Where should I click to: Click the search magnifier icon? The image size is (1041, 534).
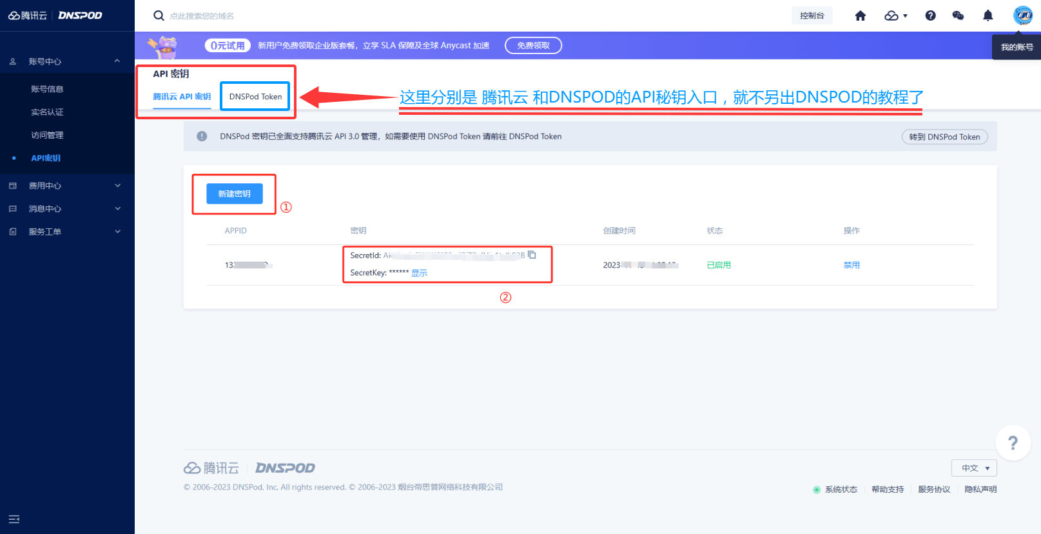click(159, 15)
